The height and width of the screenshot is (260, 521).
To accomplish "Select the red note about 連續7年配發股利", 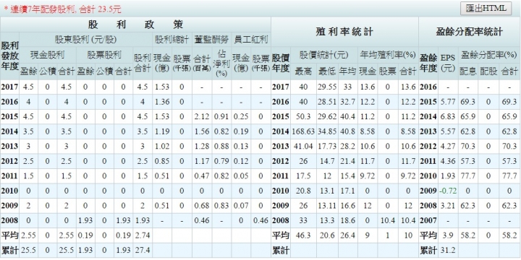I will (62, 9).
